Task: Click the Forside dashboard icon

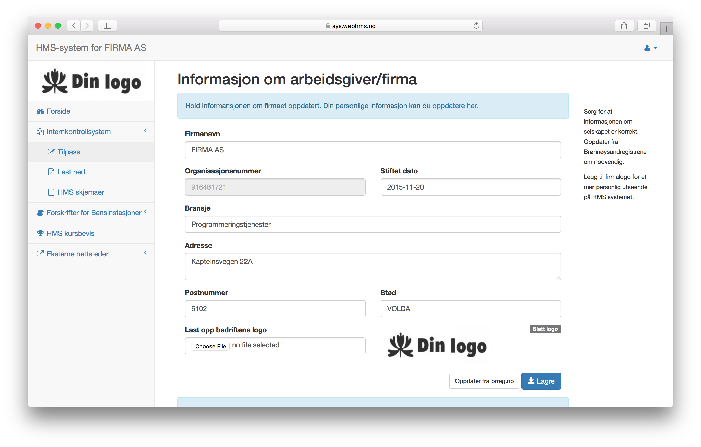Action: [x=40, y=111]
